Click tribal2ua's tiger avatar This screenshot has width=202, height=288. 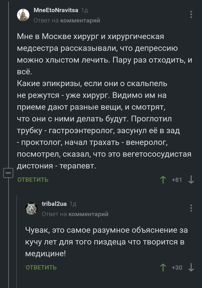point(31,208)
